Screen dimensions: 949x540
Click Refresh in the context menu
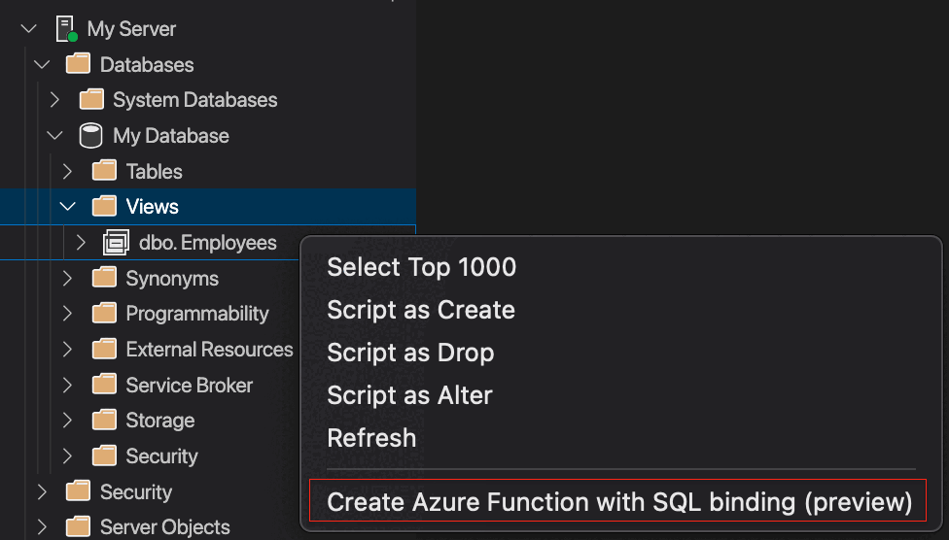pyautogui.click(x=371, y=438)
